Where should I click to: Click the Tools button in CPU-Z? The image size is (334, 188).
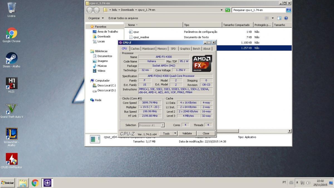(166, 133)
